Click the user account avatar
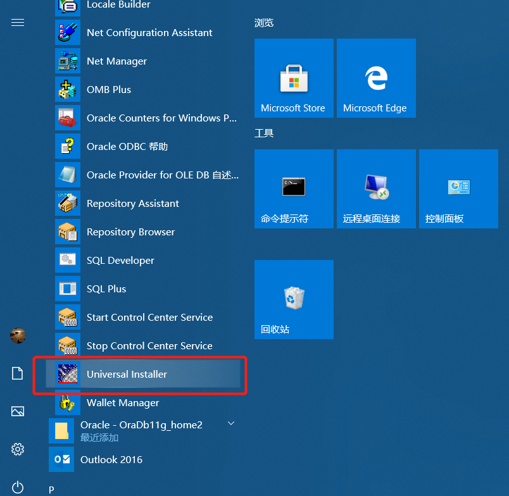 pos(18,335)
